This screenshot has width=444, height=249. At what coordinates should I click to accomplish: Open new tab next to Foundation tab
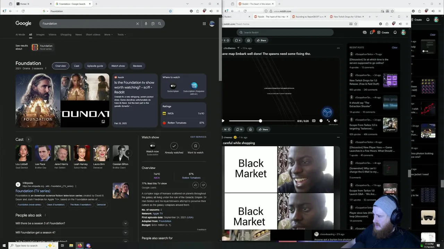point(96,4)
